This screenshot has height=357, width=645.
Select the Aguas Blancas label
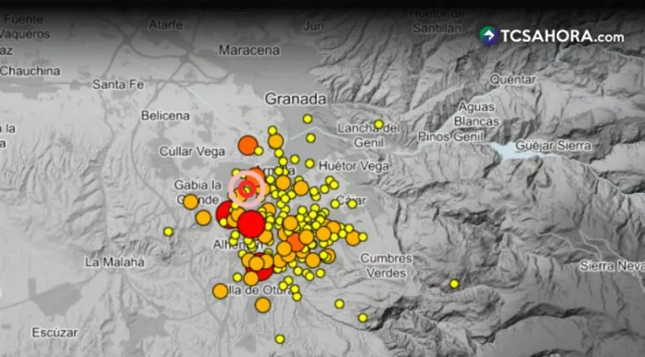pyautogui.click(x=476, y=114)
